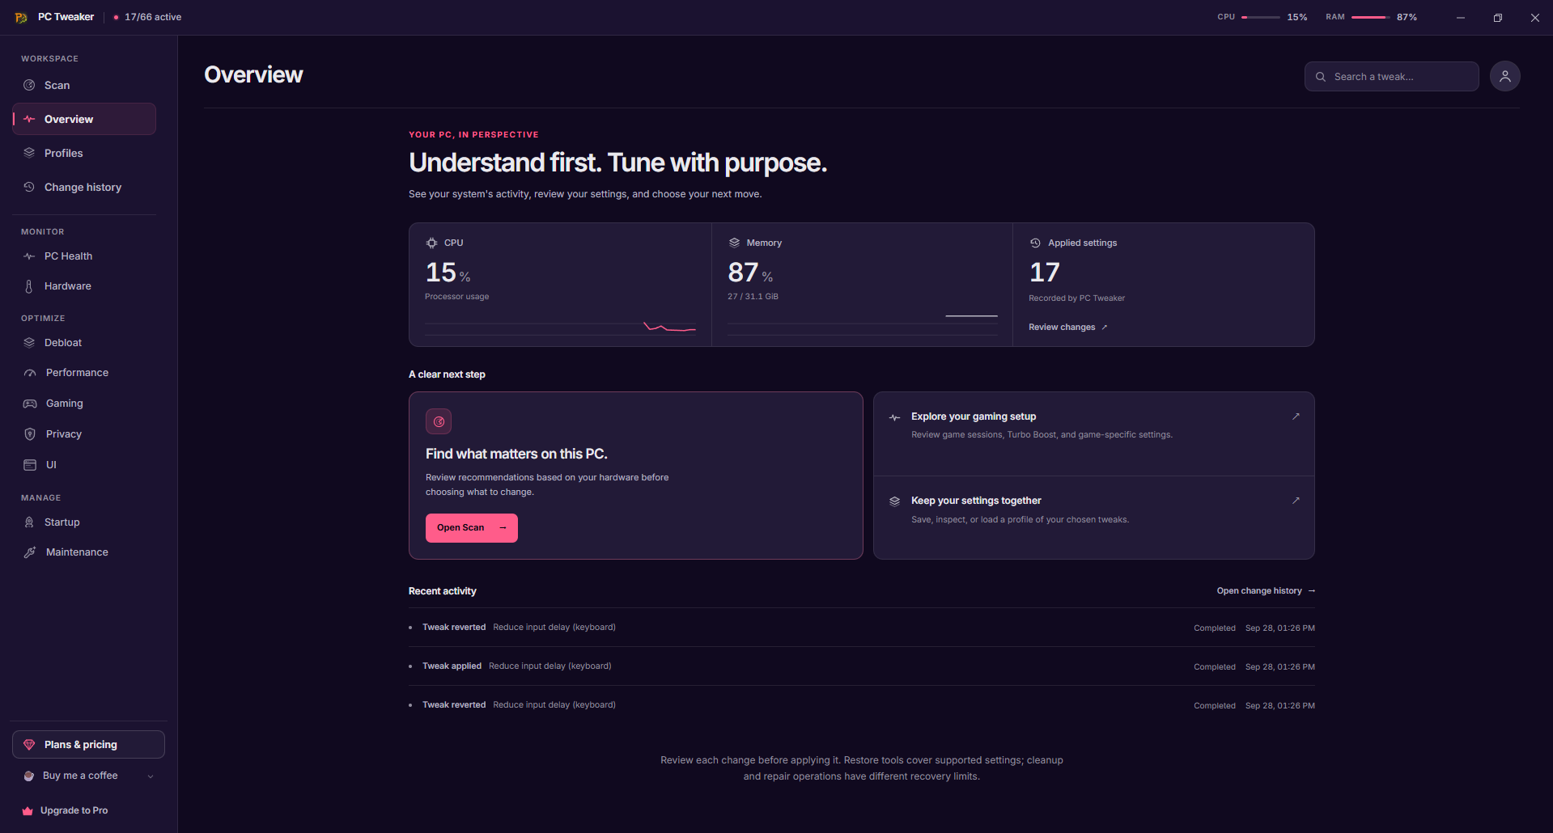Image resolution: width=1553 pixels, height=833 pixels.
Task: Click the Profiles layers icon
Action: click(x=29, y=153)
